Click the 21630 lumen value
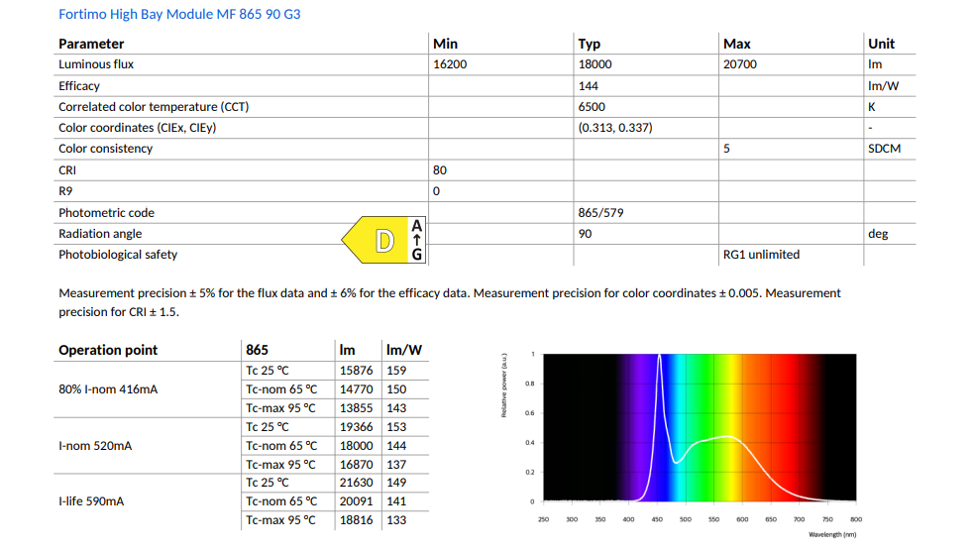The image size is (973, 552). click(x=356, y=483)
